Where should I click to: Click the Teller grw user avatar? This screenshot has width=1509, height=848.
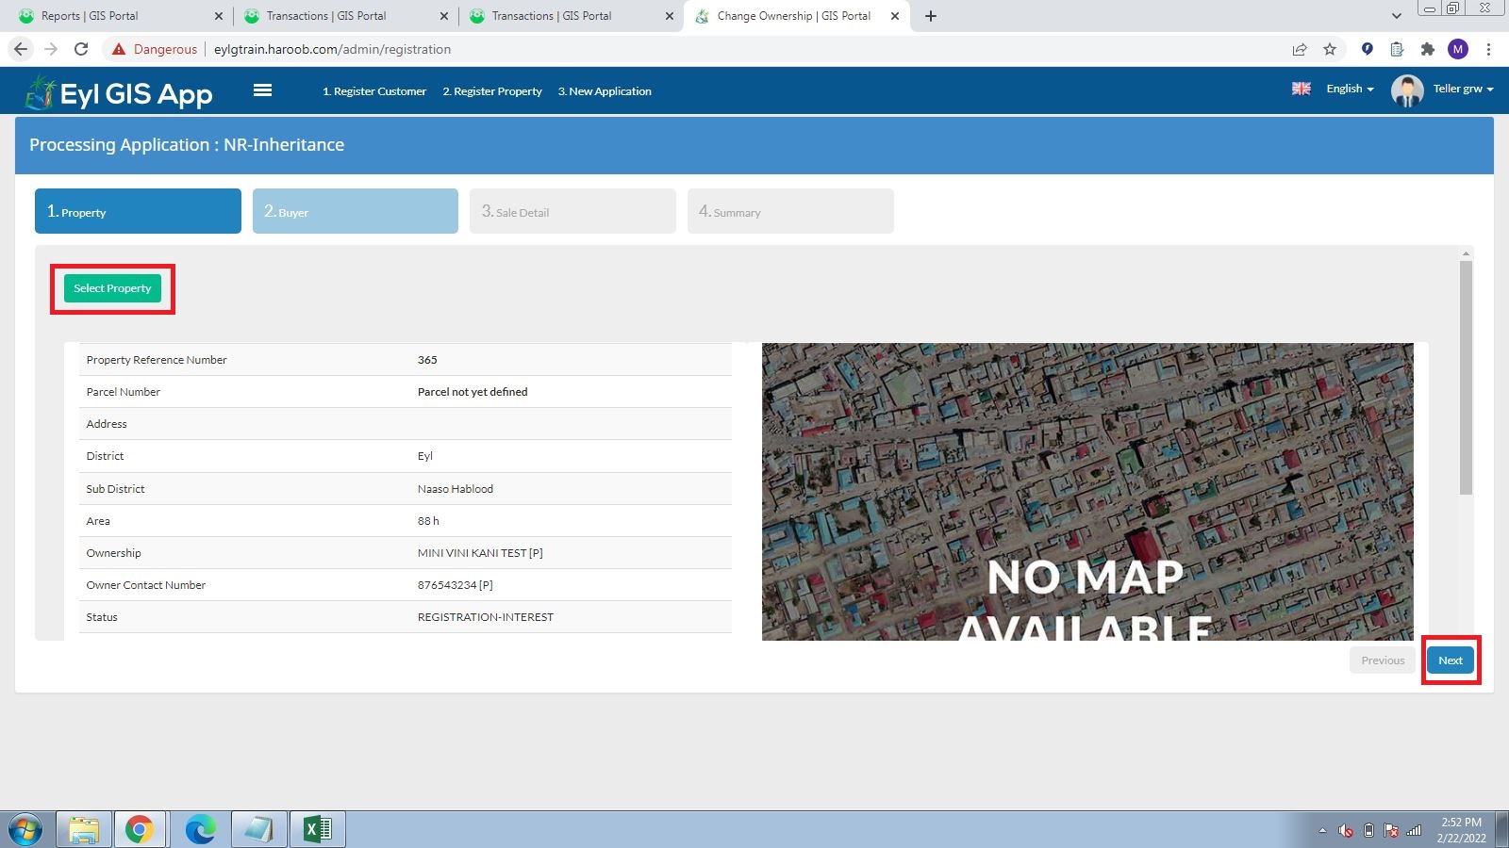1406,90
